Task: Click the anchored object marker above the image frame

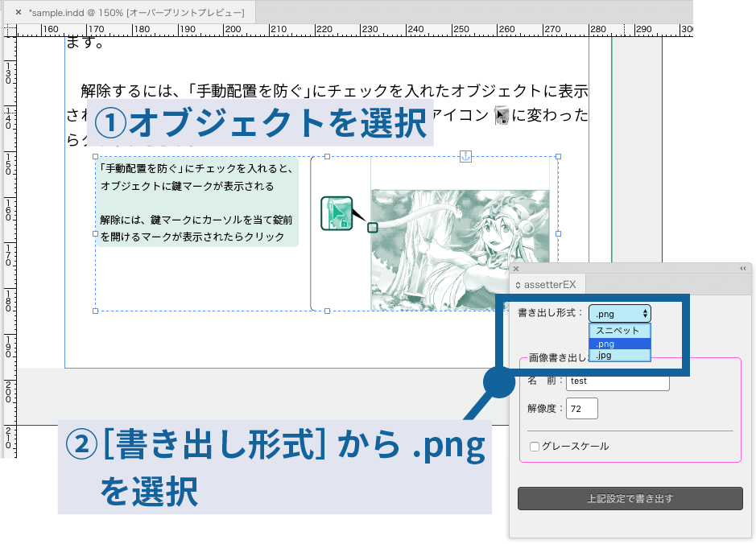Action: click(x=465, y=156)
